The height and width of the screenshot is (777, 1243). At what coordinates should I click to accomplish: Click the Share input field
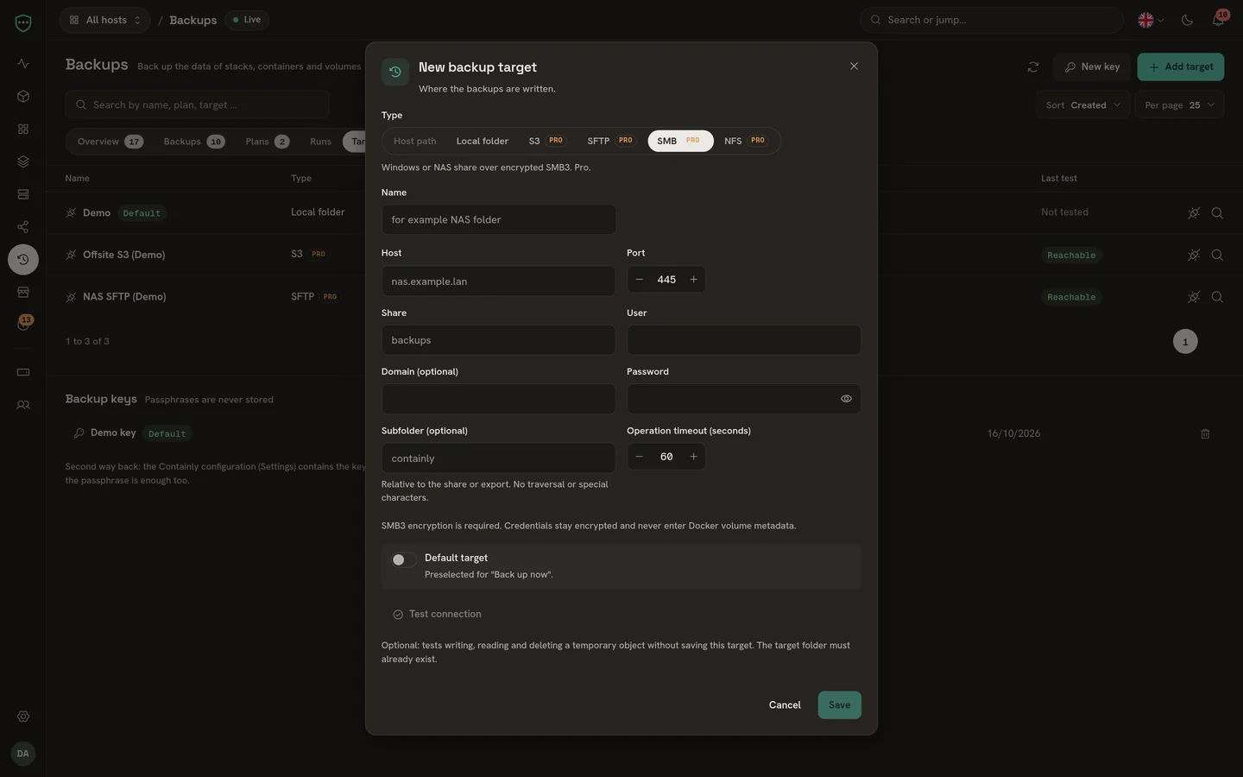tap(499, 340)
